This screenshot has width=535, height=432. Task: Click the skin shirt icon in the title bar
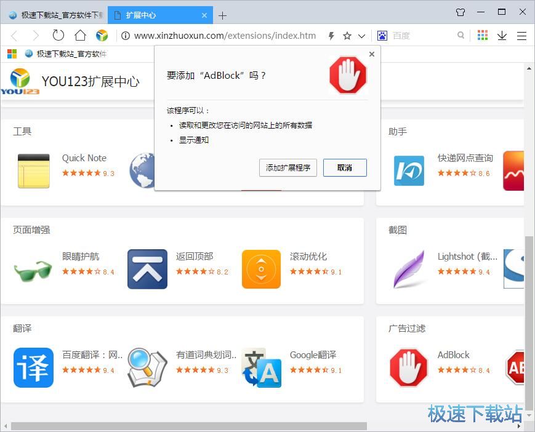click(461, 12)
